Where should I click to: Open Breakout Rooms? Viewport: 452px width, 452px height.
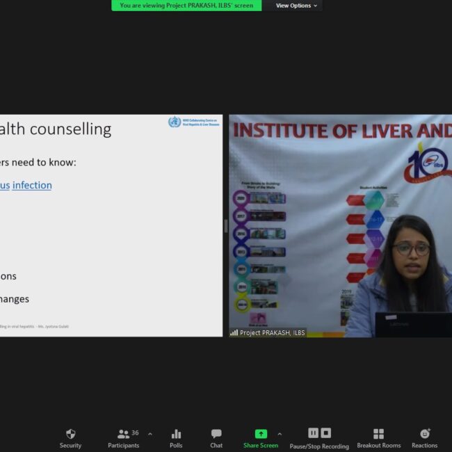click(x=378, y=434)
